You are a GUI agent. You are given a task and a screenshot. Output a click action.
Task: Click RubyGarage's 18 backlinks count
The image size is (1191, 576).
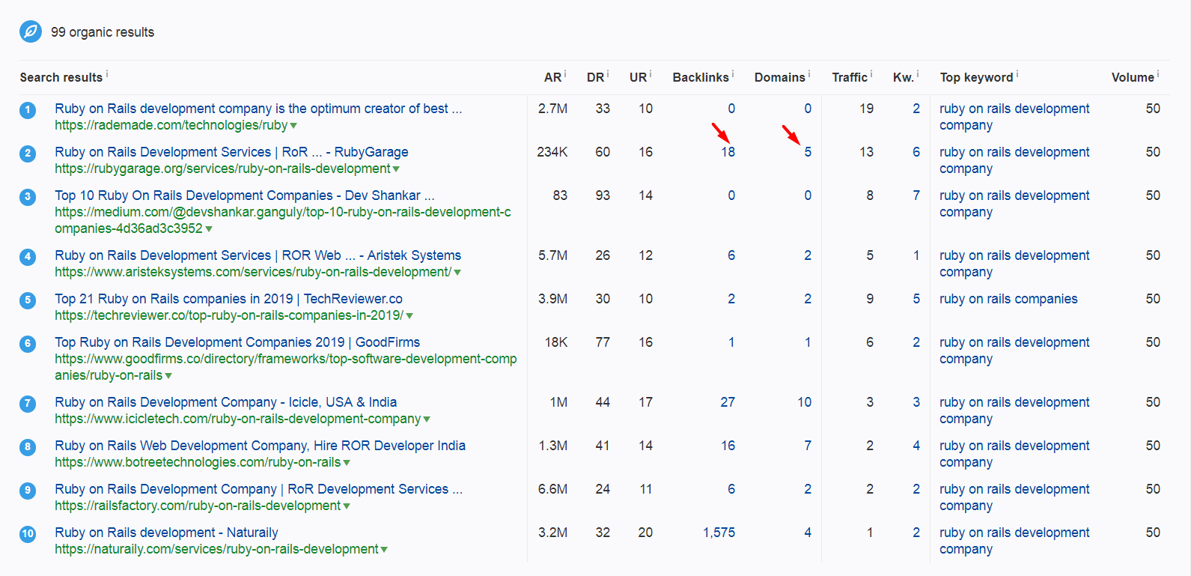[x=728, y=152]
